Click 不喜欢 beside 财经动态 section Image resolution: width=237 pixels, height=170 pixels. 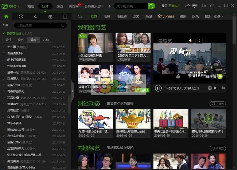[218, 104]
